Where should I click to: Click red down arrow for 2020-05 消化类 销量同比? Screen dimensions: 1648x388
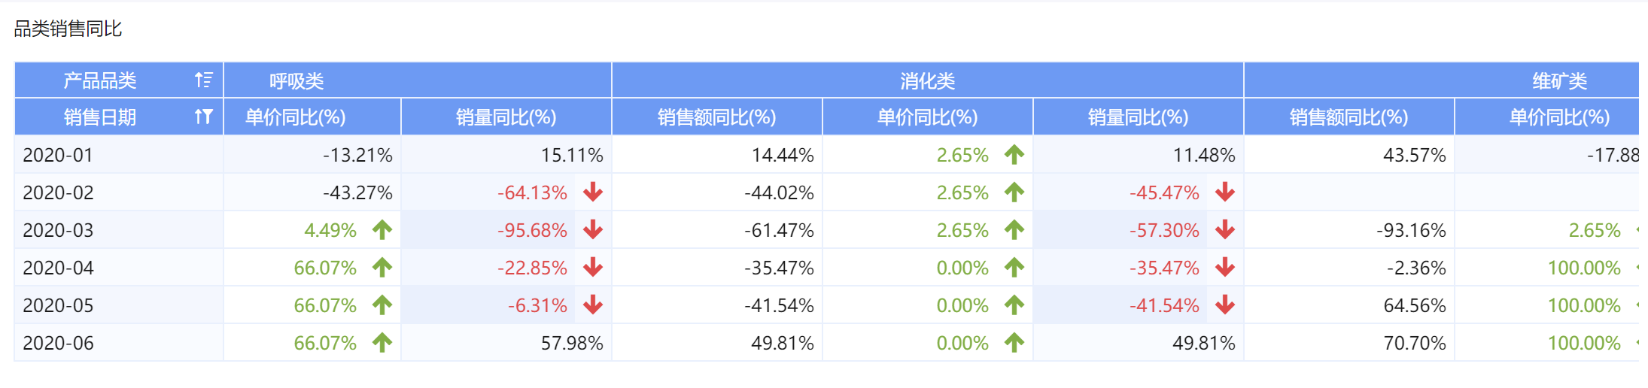pyautogui.click(x=1225, y=305)
